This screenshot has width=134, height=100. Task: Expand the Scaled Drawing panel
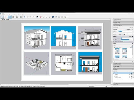(123, 63)
